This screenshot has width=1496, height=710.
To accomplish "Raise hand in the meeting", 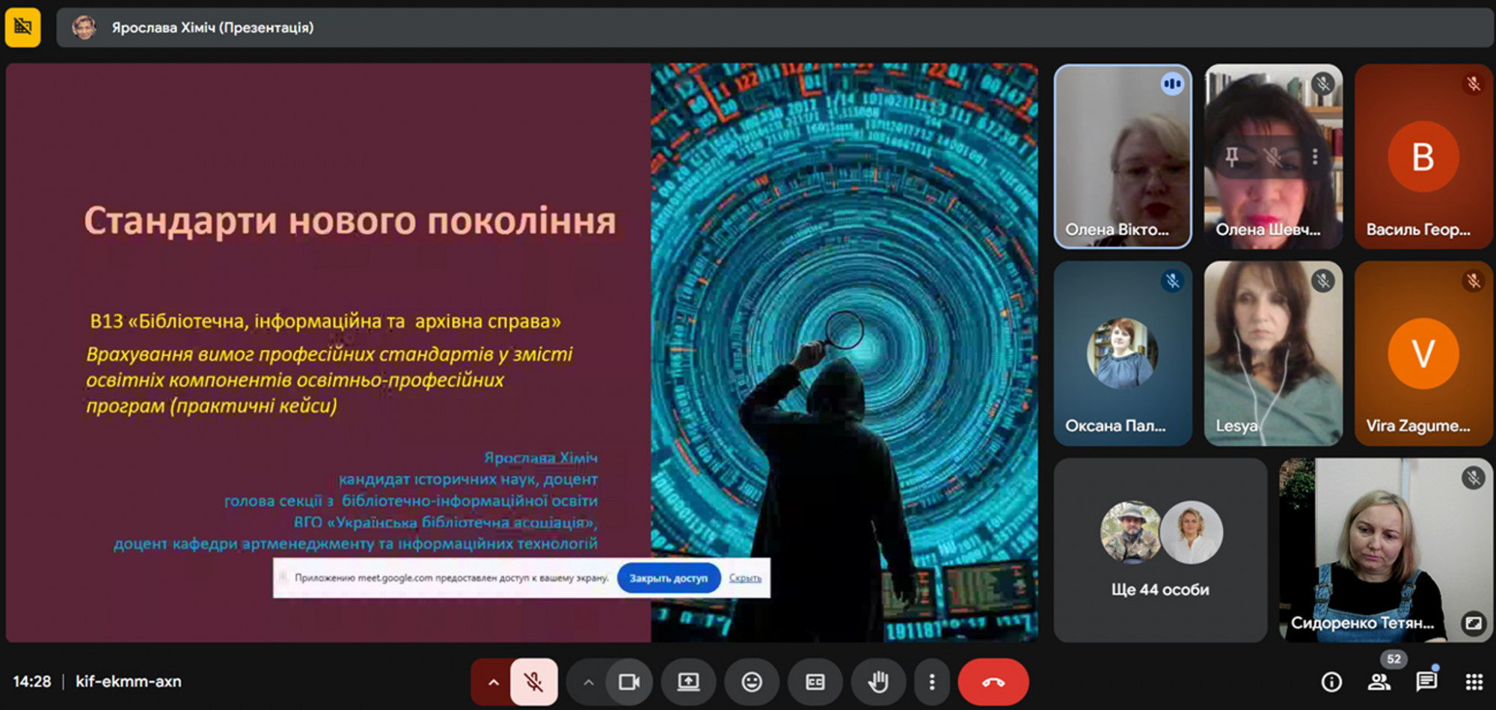I will [x=878, y=682].
